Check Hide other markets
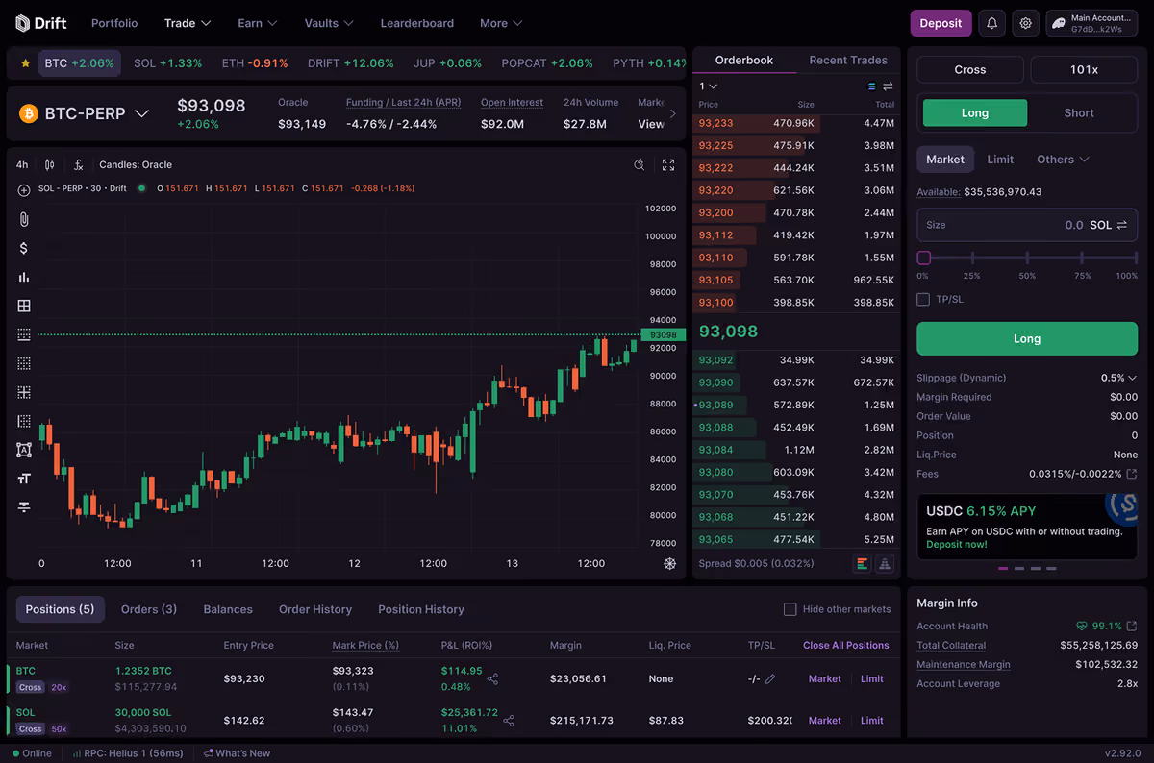This screenshot has height=763, width=1154. tap(790, 609)
